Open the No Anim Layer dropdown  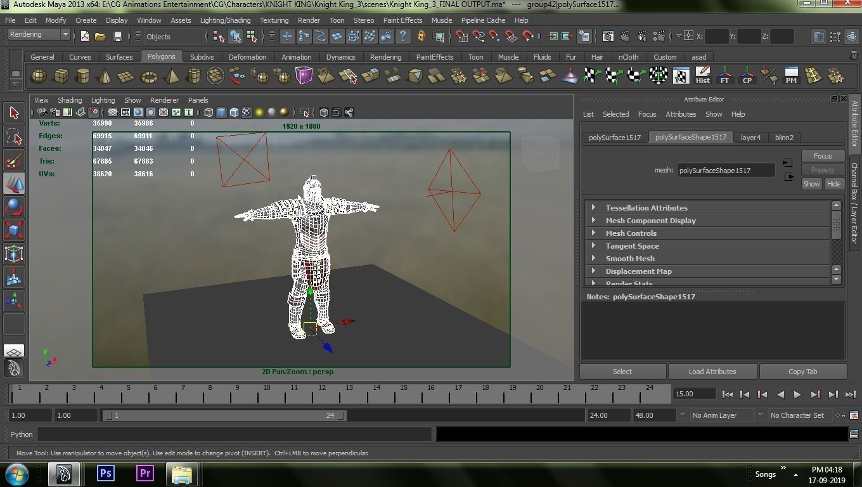[x=721, y=415]
